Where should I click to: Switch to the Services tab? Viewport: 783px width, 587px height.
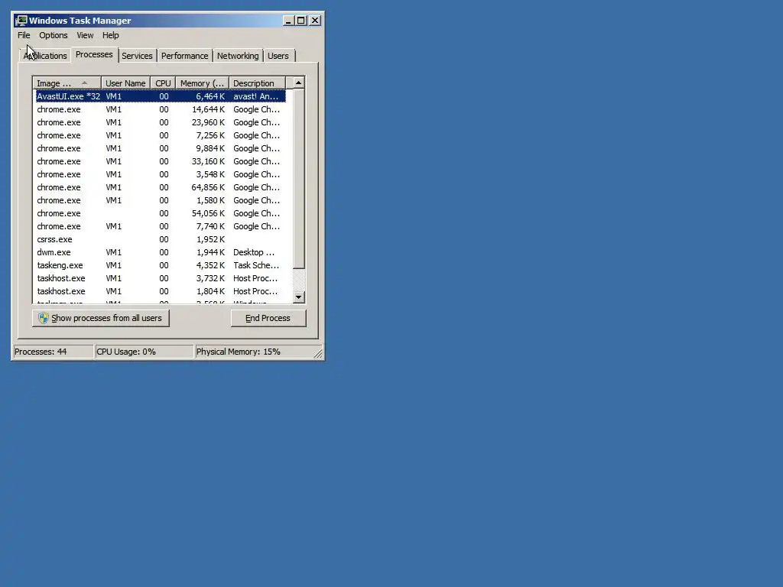click(x=137, y=56)
